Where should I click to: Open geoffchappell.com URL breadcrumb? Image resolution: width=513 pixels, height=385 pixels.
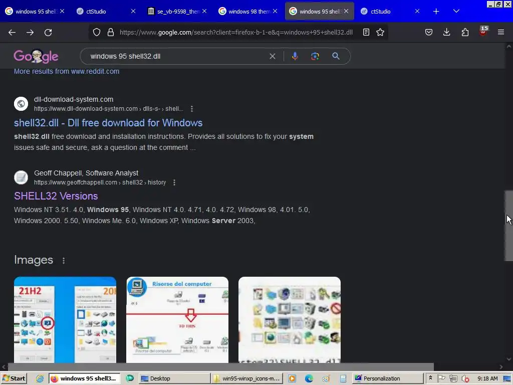click(x=100, y=182)
